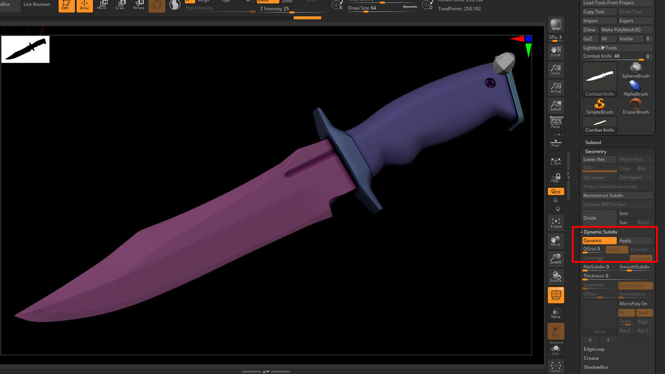Screen dimensions: 665x374
Task: Select the EraserBrush tool
Action: [x=635, y=107]
